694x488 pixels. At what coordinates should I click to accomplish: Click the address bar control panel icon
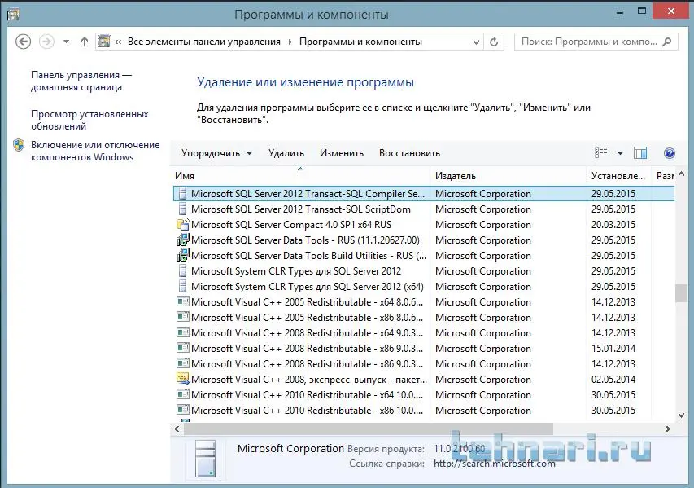[x=103, y=42]
